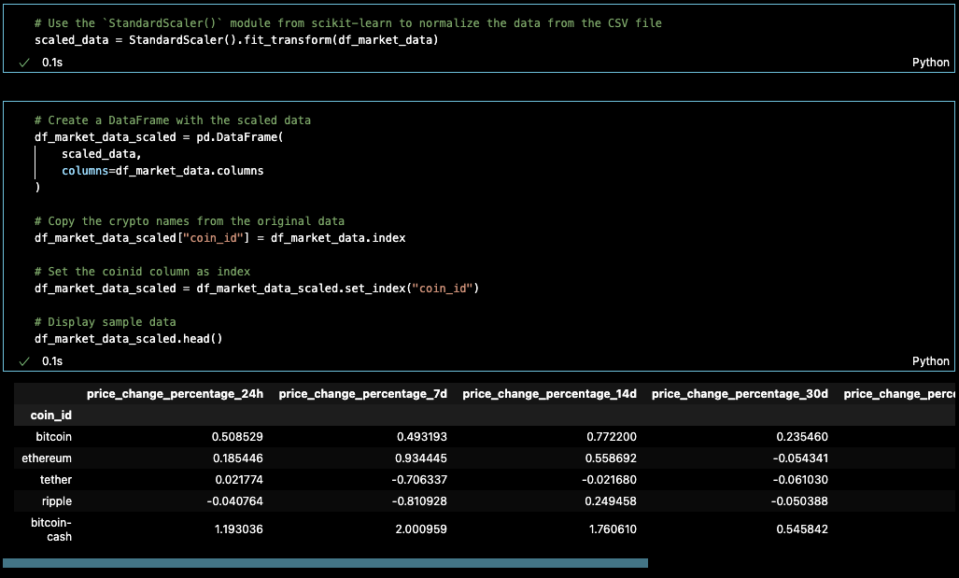Select the price_change_percentage_14d column header
959x578 pixels.
(x=549, y=393)
